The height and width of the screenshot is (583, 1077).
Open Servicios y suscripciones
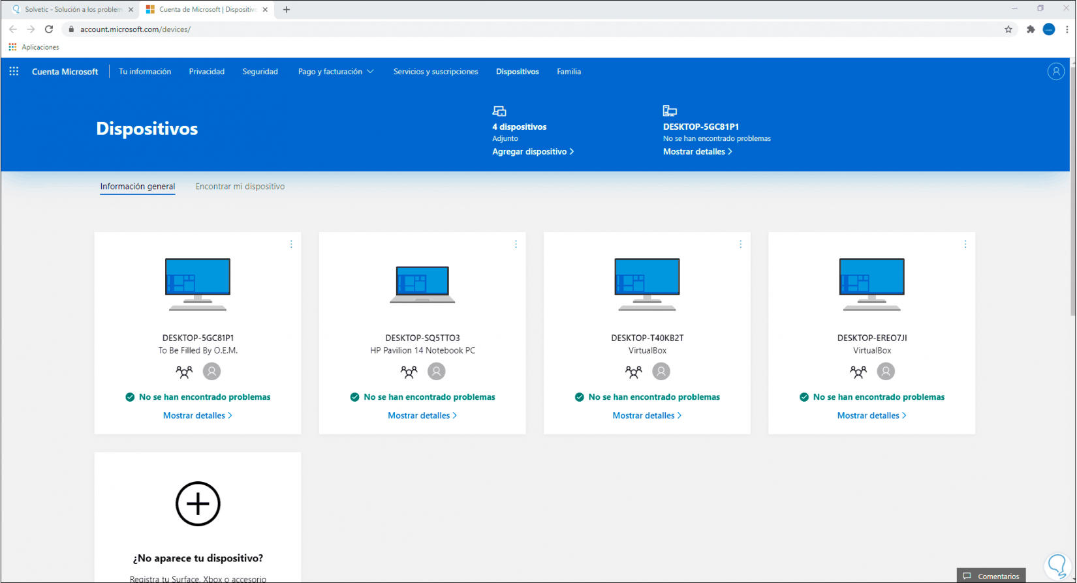pyautogui.click(x=435, y=72)
